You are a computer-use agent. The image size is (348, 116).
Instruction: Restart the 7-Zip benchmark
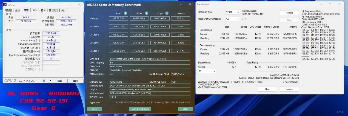pyautogui.click(x=289, y=13)
